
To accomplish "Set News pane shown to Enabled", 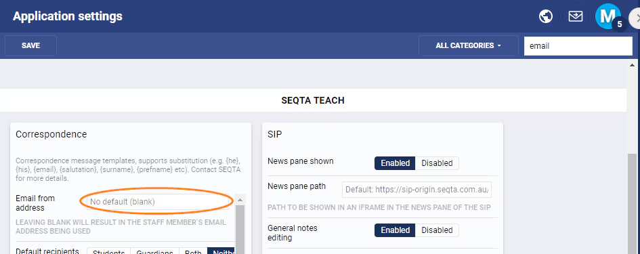I will [395, 163].
